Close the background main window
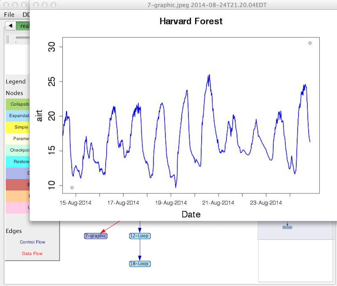Screen dimensions: 337x286 (6, 5)
